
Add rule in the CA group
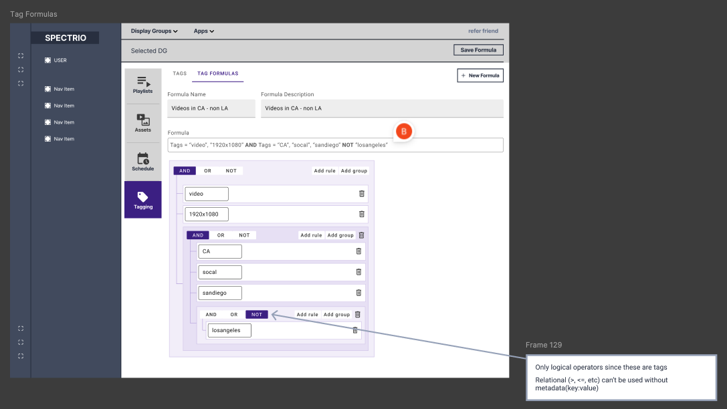[x=311, y=235]
